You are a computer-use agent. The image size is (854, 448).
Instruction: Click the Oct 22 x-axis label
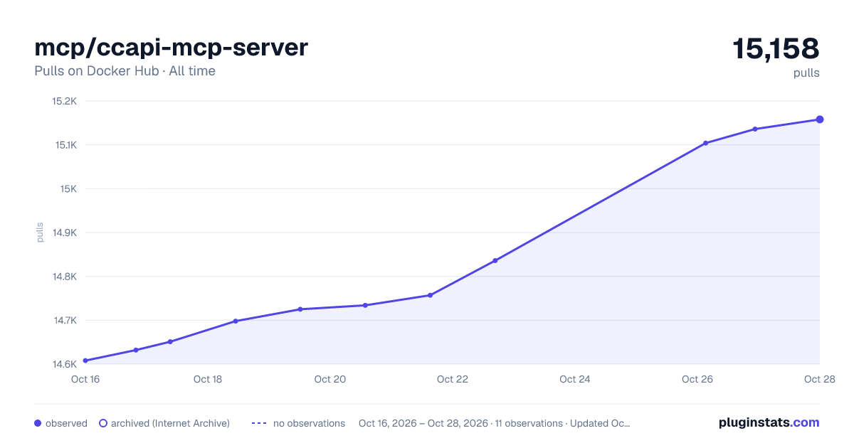453,379
